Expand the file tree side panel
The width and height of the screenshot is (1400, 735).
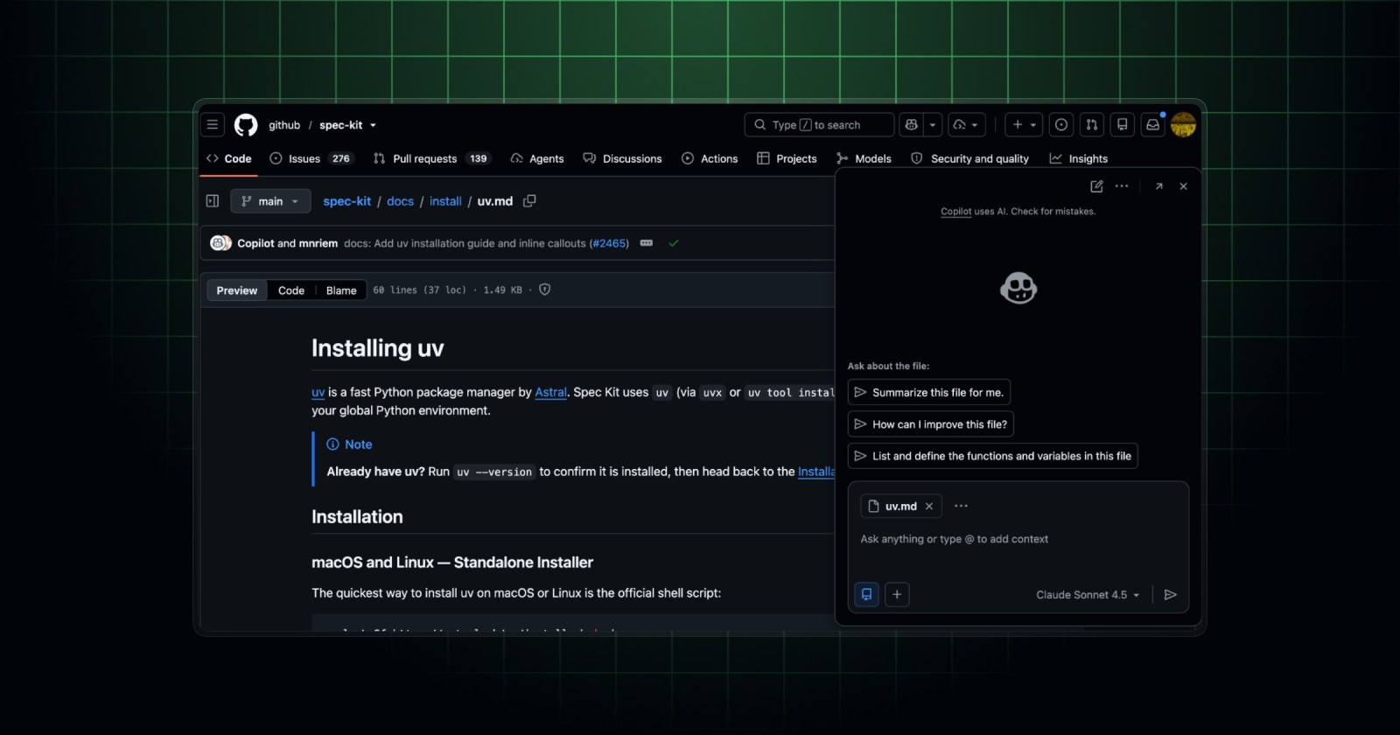click(x=213, y=201)
